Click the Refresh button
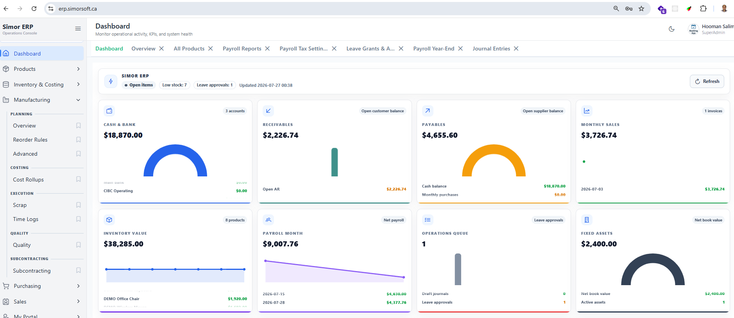Image resolution: width=734 pixels, height=318 pixels. click(x=707, y=81)
